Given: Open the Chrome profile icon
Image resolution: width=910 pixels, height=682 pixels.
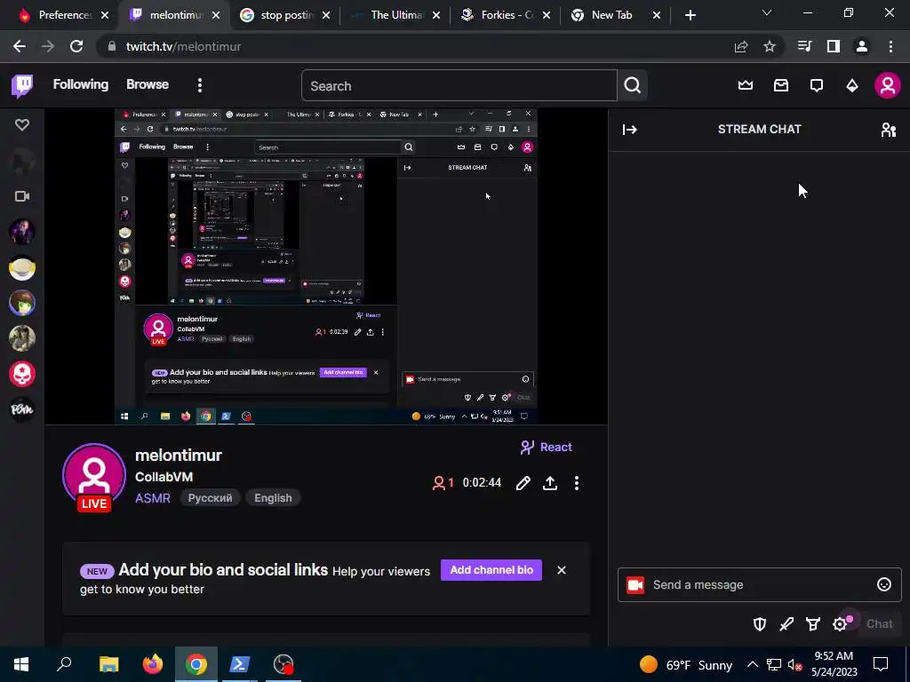Looking at the screenshot, I should [862, 46].
